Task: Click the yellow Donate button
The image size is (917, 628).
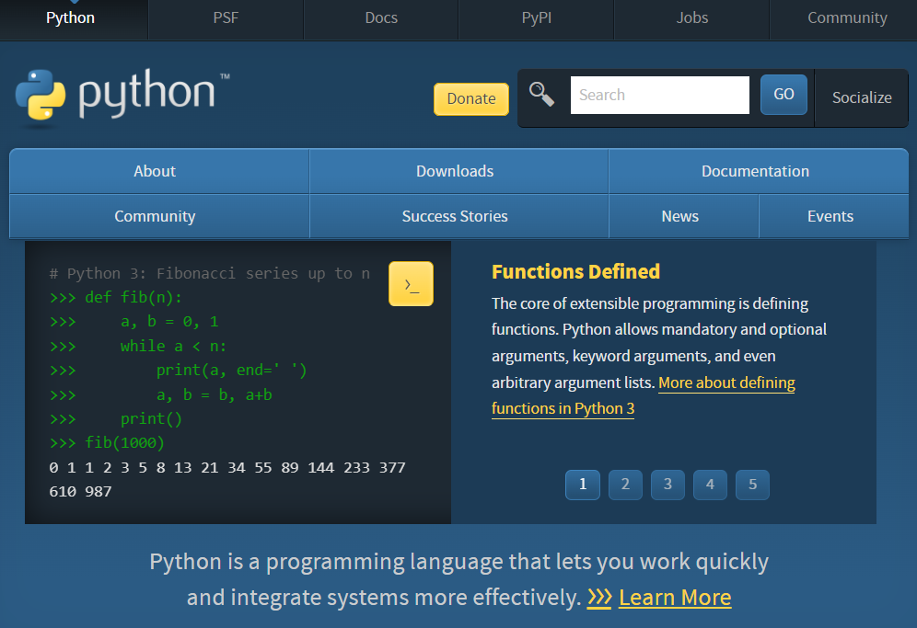Action: (x=471, y=98)
